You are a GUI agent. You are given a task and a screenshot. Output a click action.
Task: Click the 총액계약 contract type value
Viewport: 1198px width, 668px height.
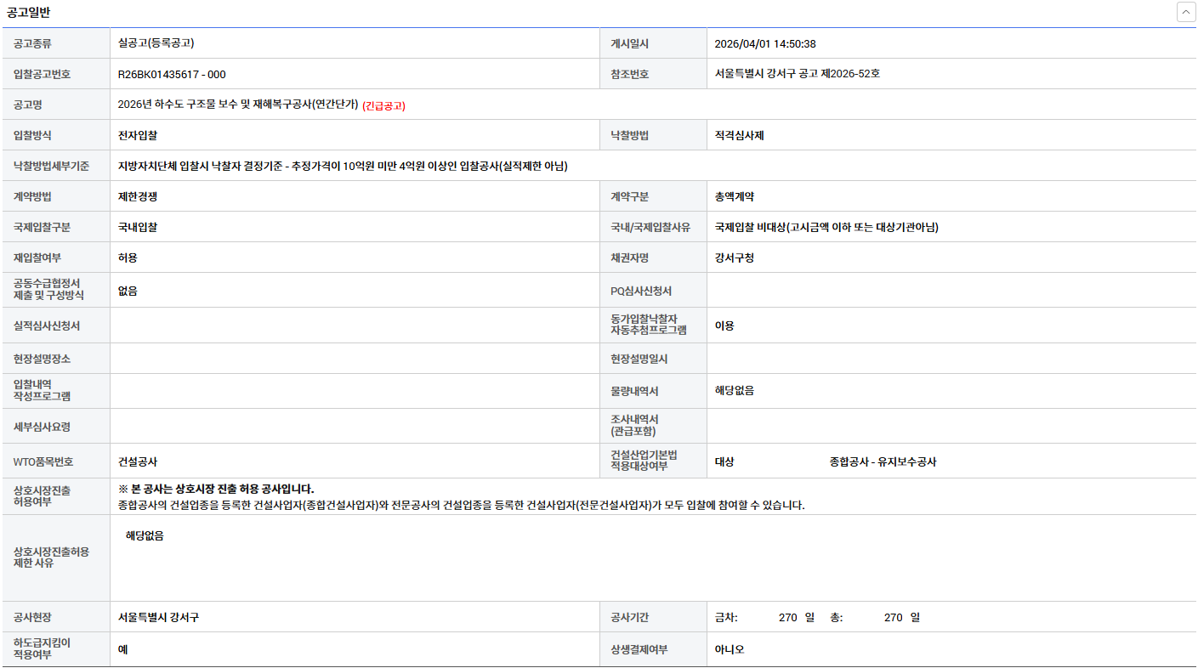[734, 196]
